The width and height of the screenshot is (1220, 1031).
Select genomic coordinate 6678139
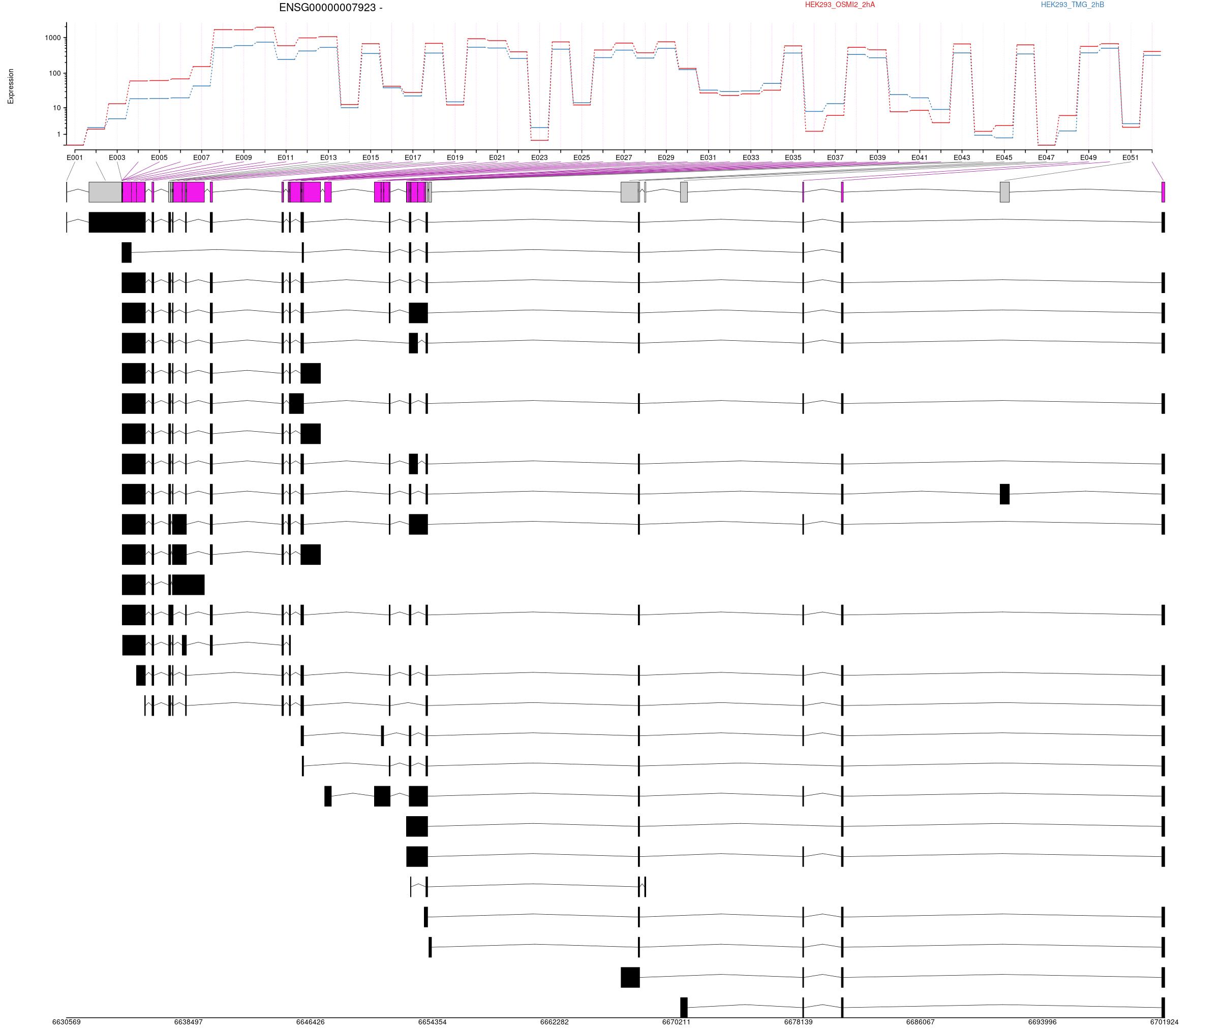(798, 1022)
